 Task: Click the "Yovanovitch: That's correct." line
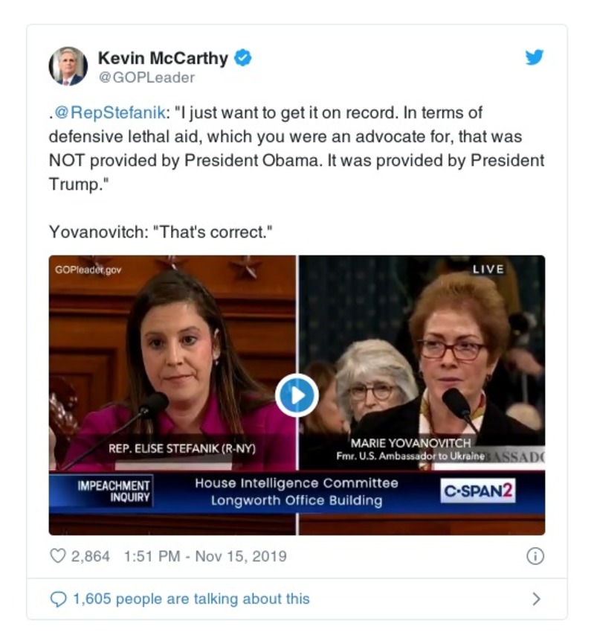(161, 232)
